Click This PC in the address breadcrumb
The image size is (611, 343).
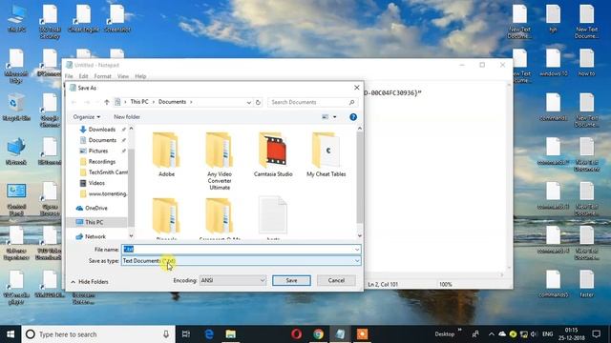[139, 102]
